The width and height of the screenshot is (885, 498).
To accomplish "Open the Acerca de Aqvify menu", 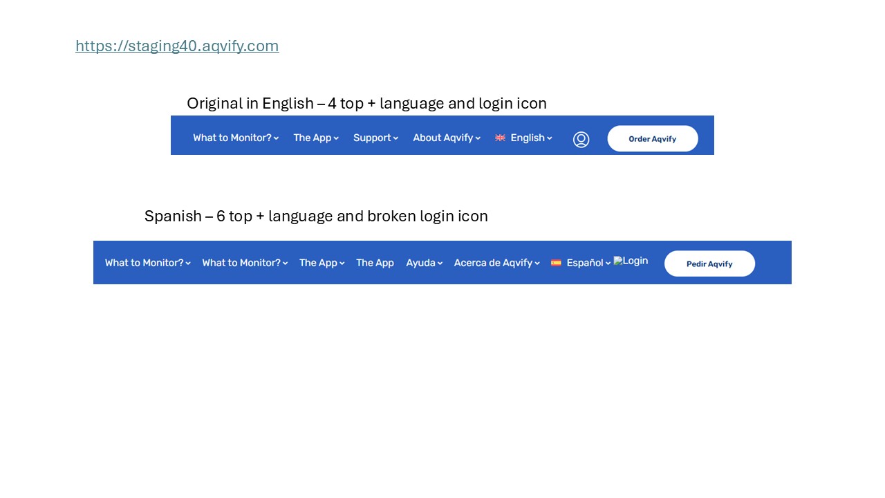I will point(497,263).
